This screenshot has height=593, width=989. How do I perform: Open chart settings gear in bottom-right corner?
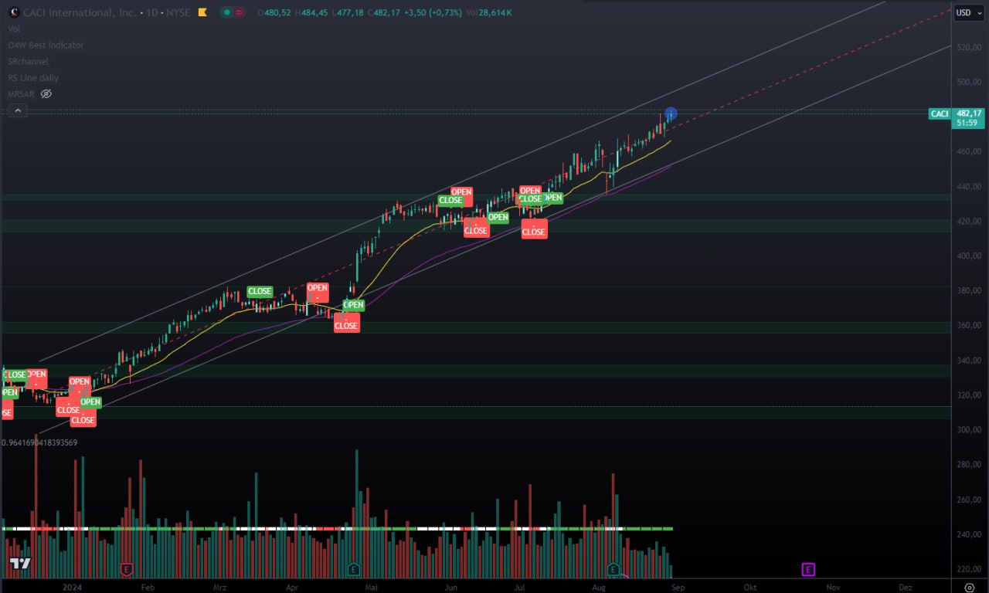click(x=970, y=588)
